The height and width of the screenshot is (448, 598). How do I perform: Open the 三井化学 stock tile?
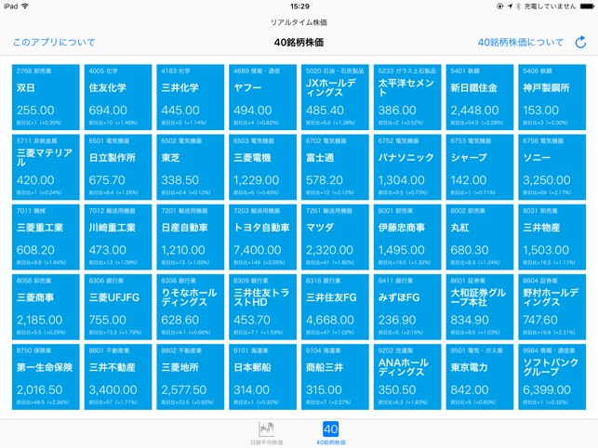[x=191, y=98]
